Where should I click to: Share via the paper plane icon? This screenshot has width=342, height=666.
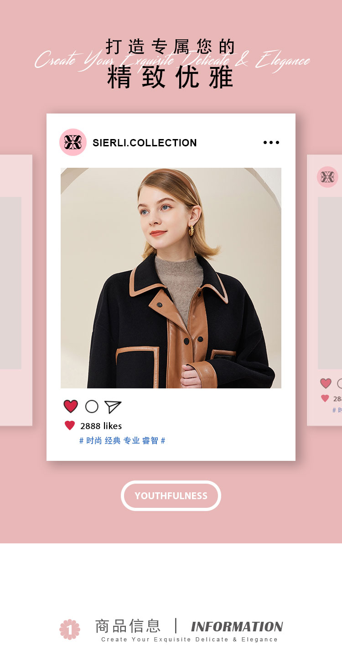113,407
